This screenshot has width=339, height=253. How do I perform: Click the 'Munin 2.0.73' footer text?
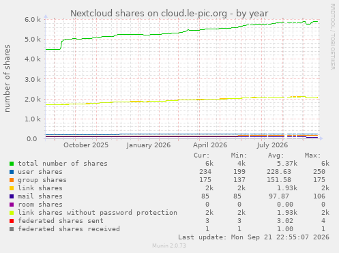click(169, 245)
